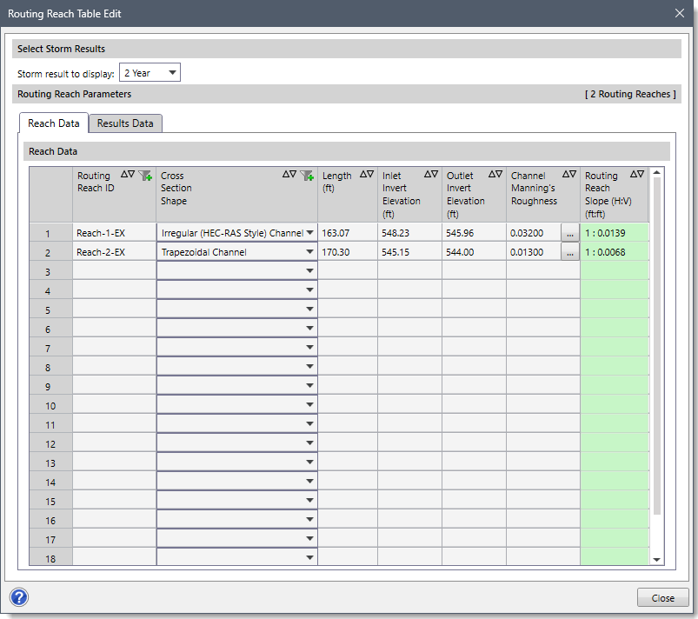The width and height of the screenshot is (698, 619).
Task: Sort Cross Section Shape column with sort arrows
Action: (289, 174)
